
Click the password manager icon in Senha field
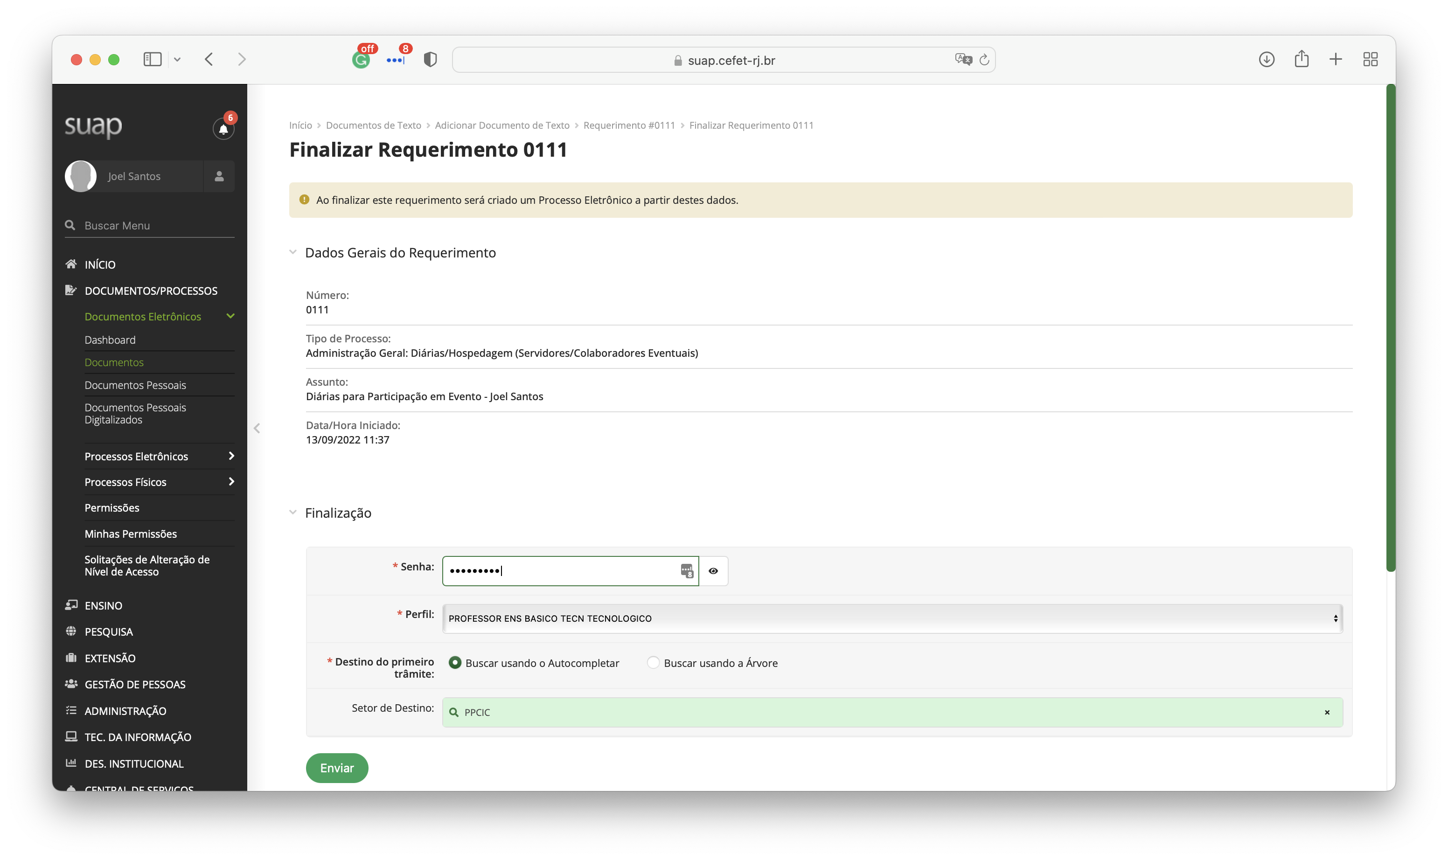[x=686, y=571]
